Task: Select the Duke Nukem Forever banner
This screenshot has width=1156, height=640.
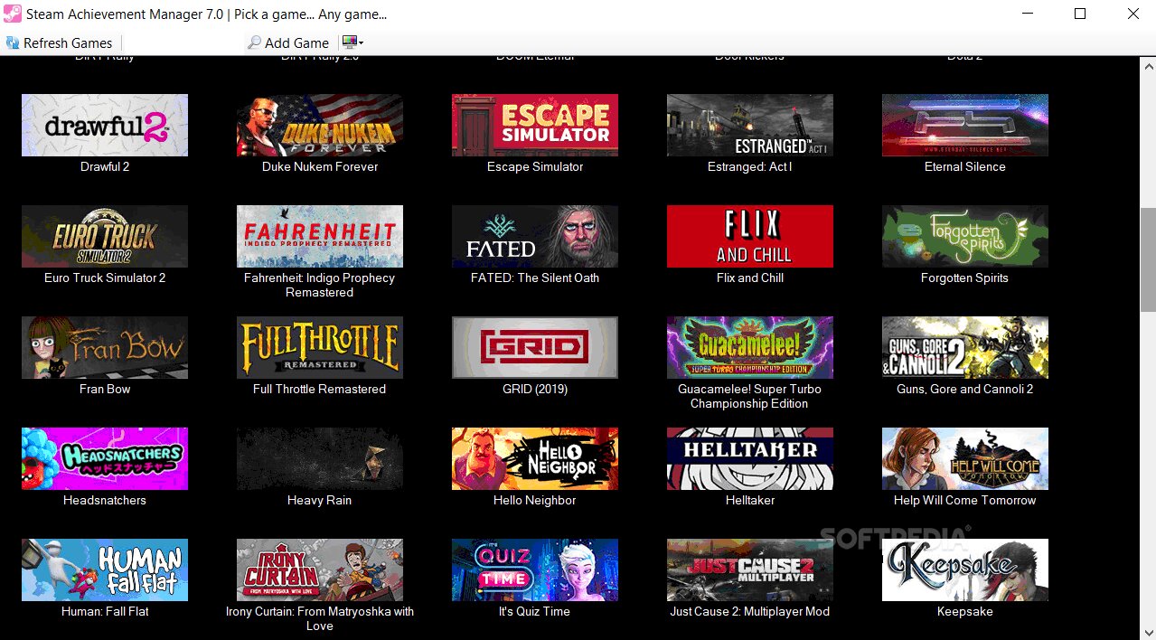Action: click(320, 125)
